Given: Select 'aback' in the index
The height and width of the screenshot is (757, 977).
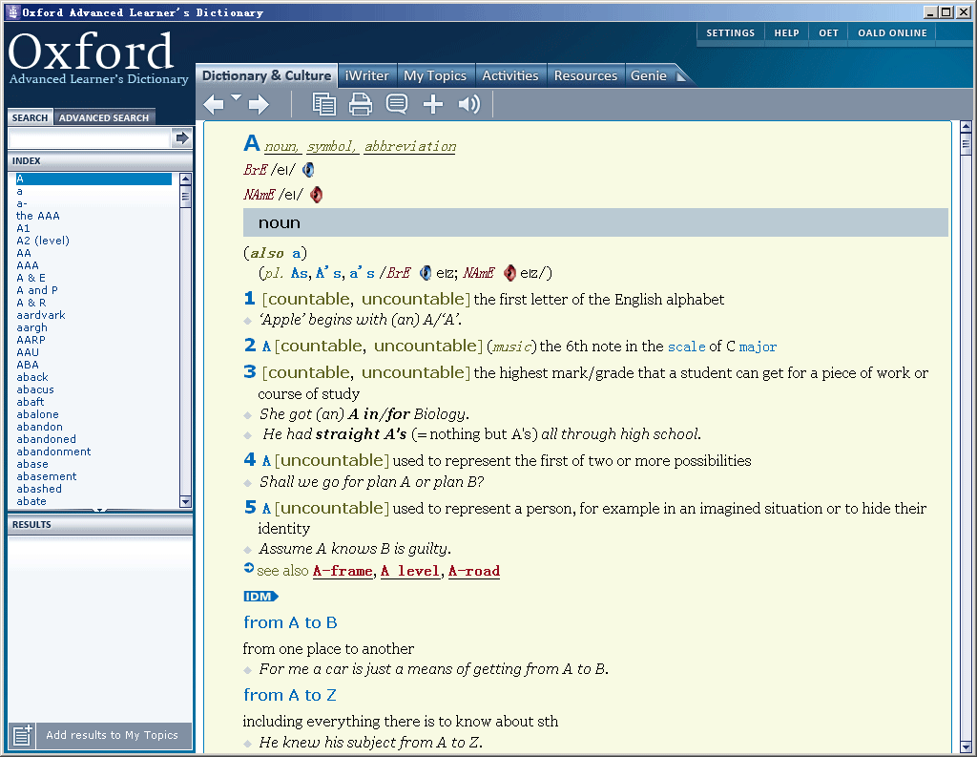Looking at the screenshot, I should [x=32, y=377].
